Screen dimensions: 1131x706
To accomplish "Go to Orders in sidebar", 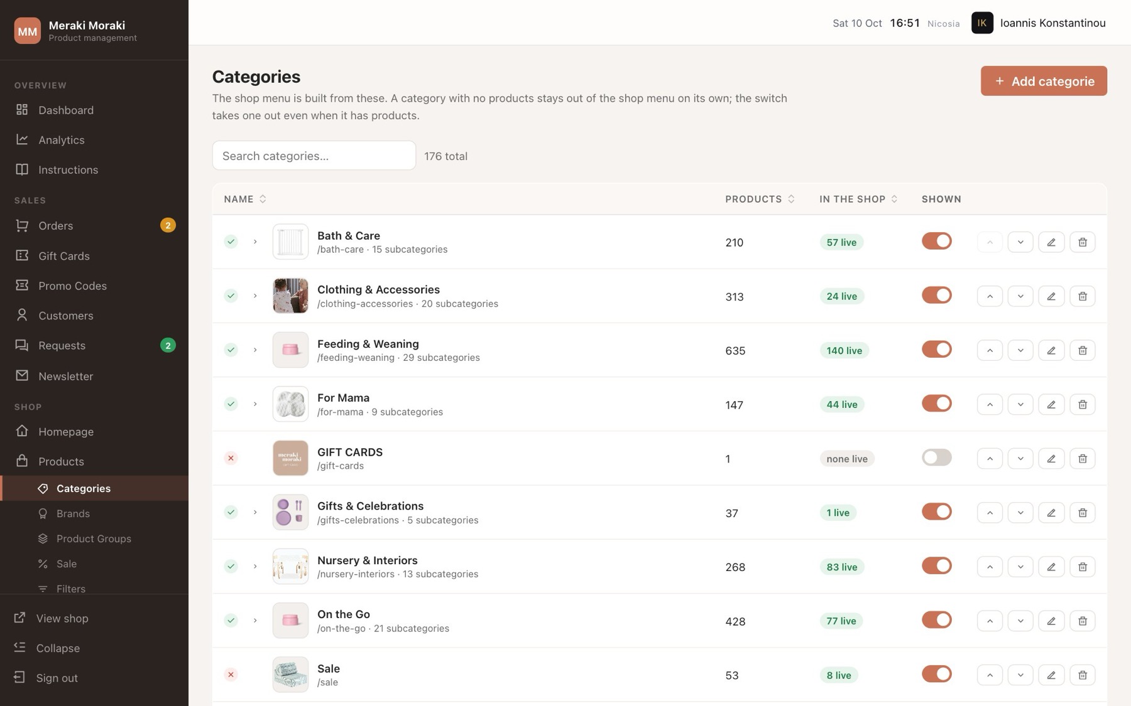I will [94, 226].
